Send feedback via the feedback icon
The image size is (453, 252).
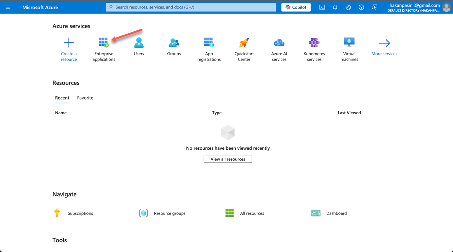tap(374, 7)
